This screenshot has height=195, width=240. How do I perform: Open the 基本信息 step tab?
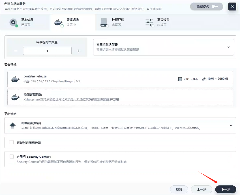tap(25, 22)
